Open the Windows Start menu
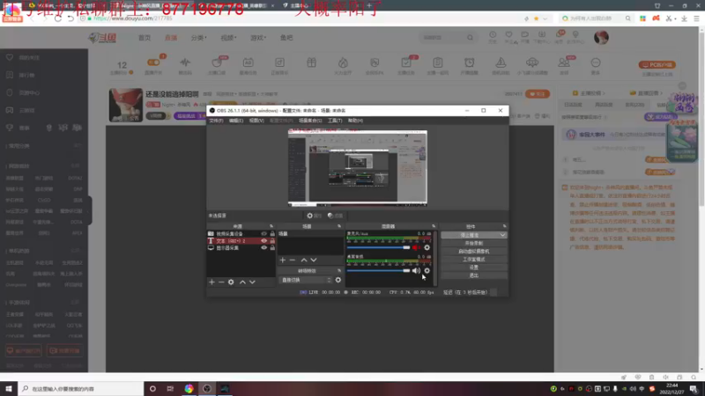This screenshot has height=396, width=705. click(9, 389)
